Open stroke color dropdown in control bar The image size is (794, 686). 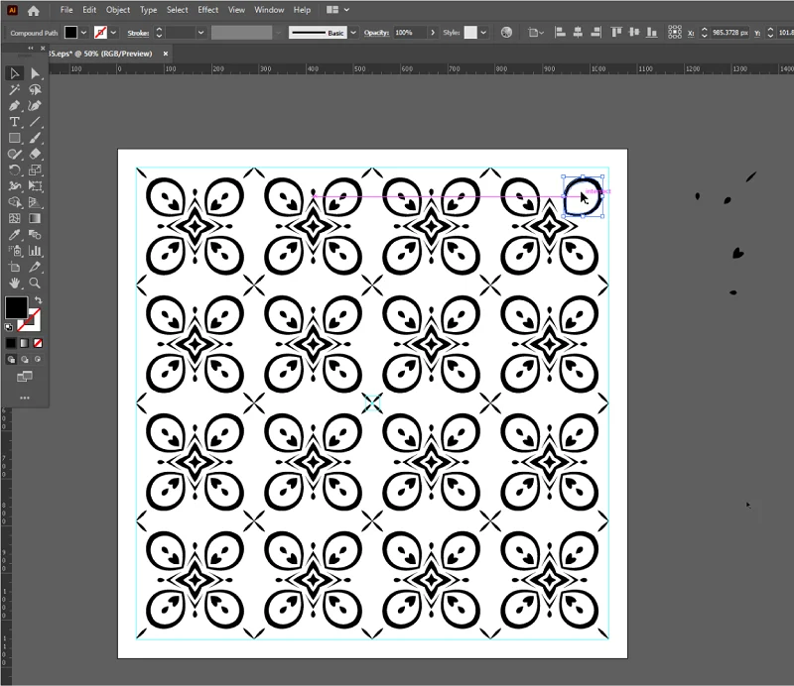click(x=113, y=33)
